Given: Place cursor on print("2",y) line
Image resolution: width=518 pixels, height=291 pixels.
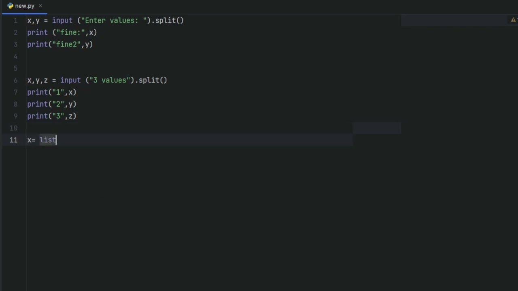Looking at the screenshot, I should 52,104.
